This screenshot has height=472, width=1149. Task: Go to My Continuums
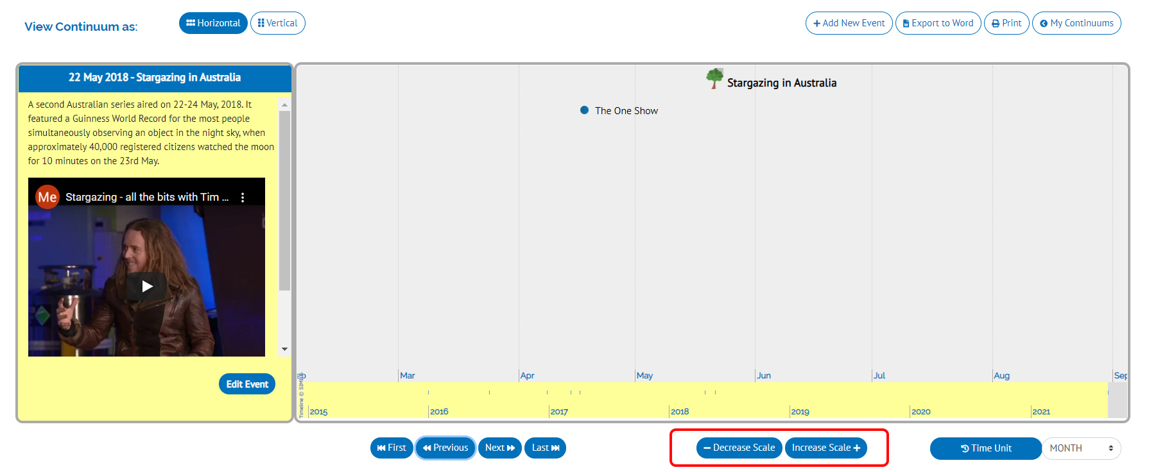click(x=1076, y=23)
